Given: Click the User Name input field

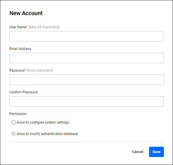Looking at the screenshot, I should tap(86, 36).
